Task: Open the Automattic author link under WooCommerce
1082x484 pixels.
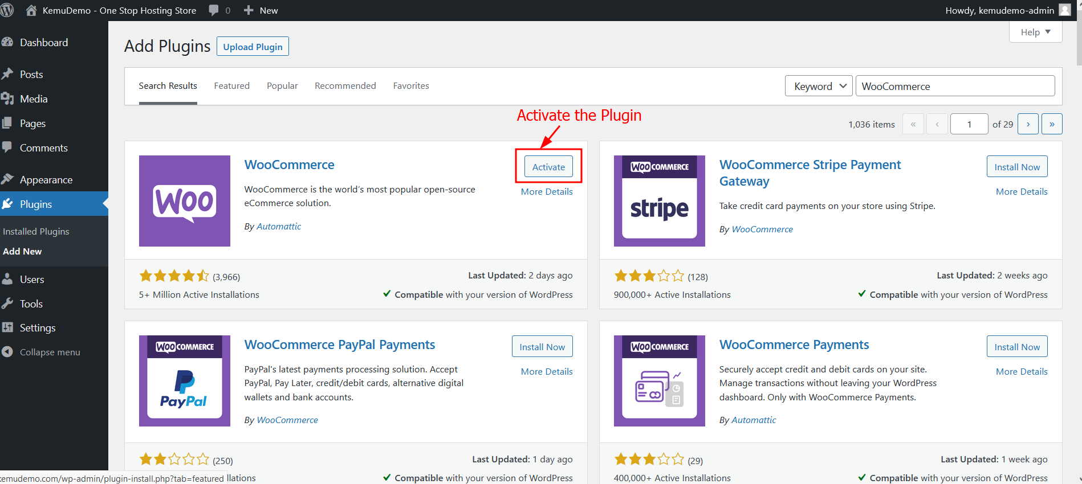Action: pyautogui.click(x=278, y=226)
